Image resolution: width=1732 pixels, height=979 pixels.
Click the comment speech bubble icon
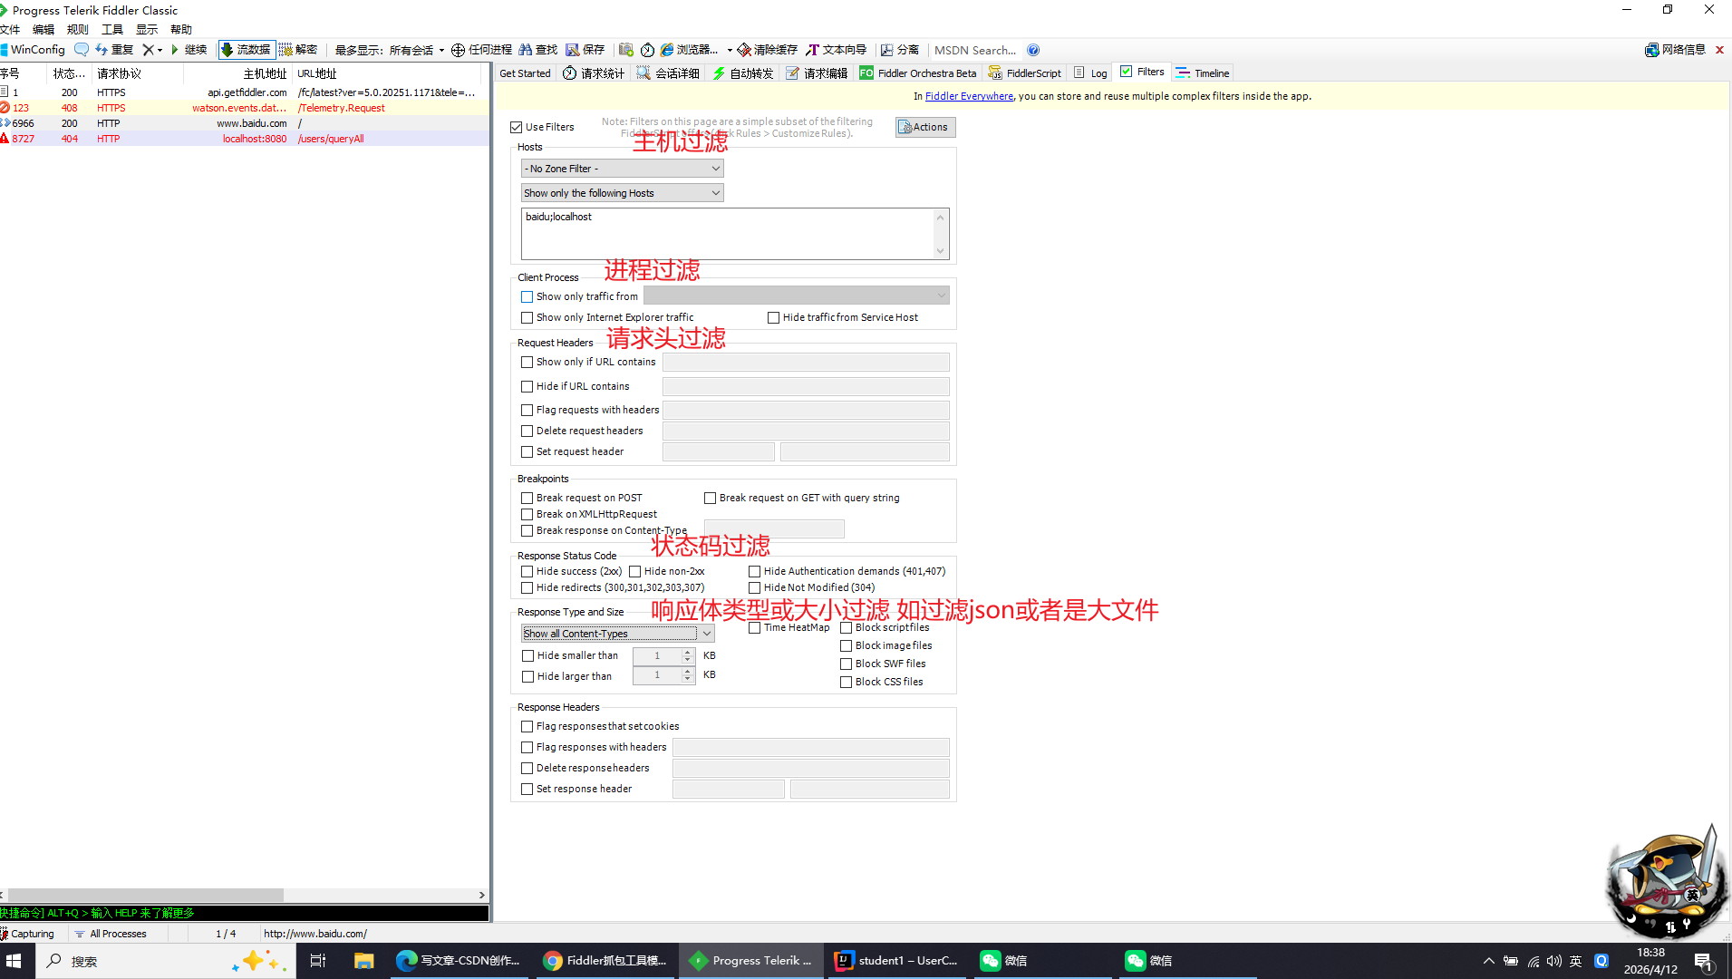tap(82, 50)
